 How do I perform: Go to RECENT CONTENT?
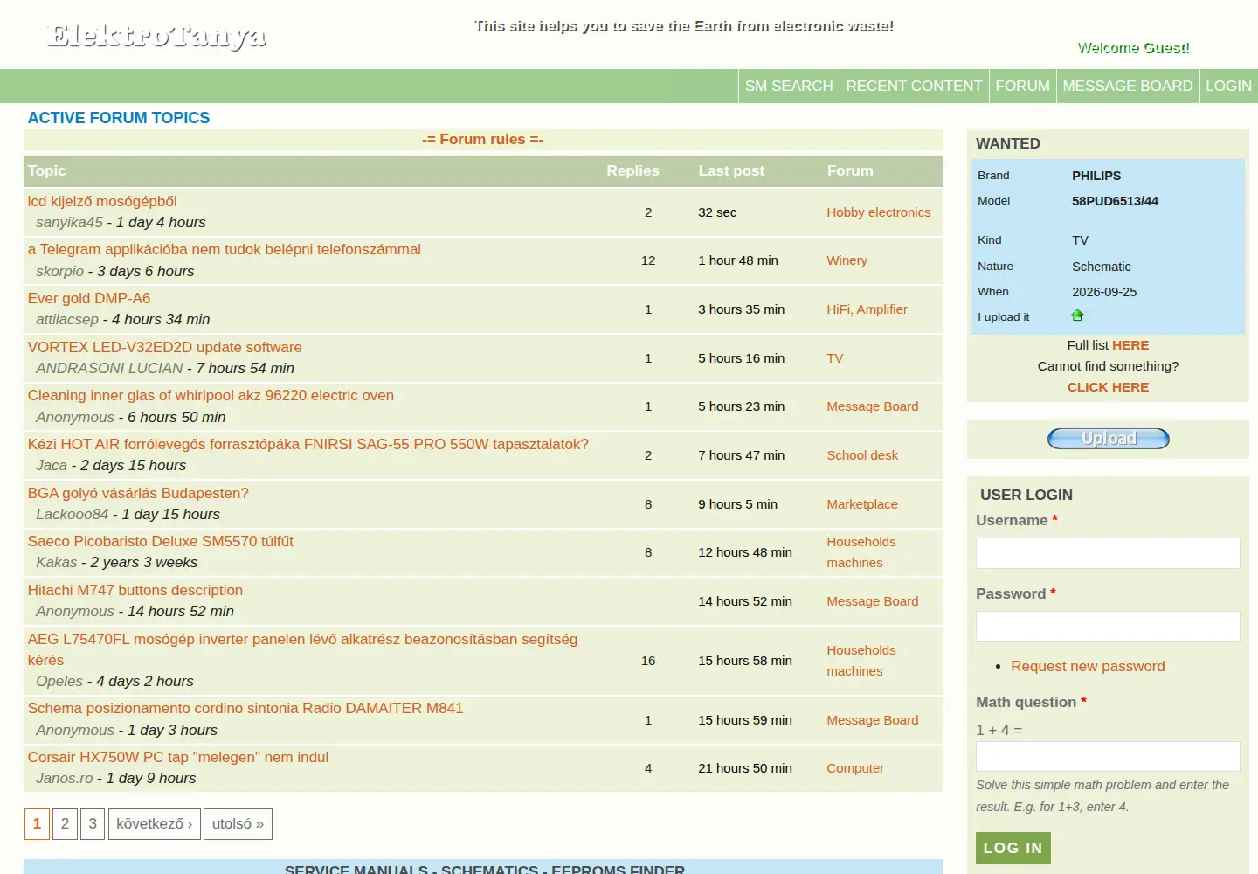click(914, 86)
